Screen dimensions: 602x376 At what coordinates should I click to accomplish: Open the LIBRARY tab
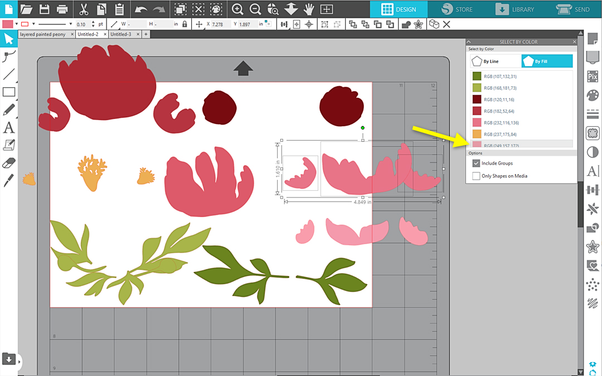[514, 9]
